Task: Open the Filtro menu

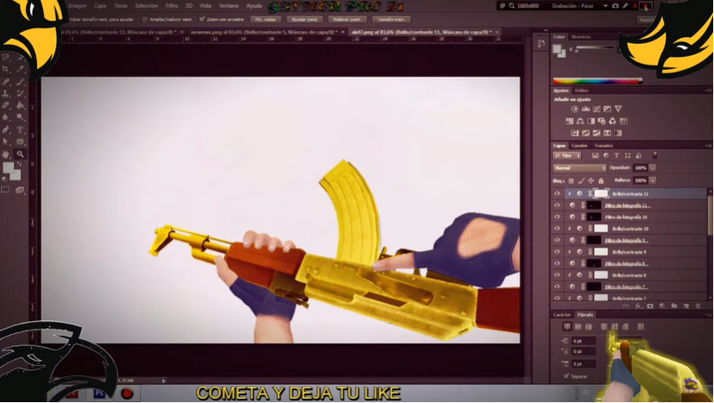Action: coord(172,6)
